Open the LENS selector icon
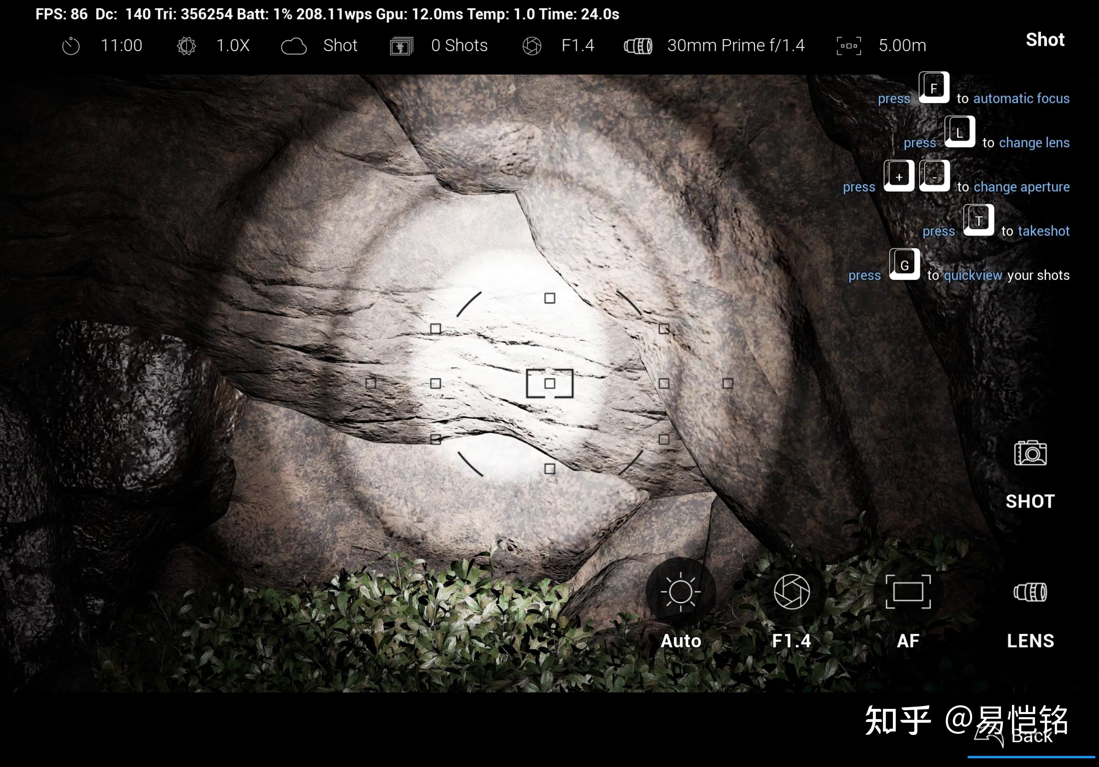The width and height of the screenshot is (1099, 767). click(x=1030, y=592)
